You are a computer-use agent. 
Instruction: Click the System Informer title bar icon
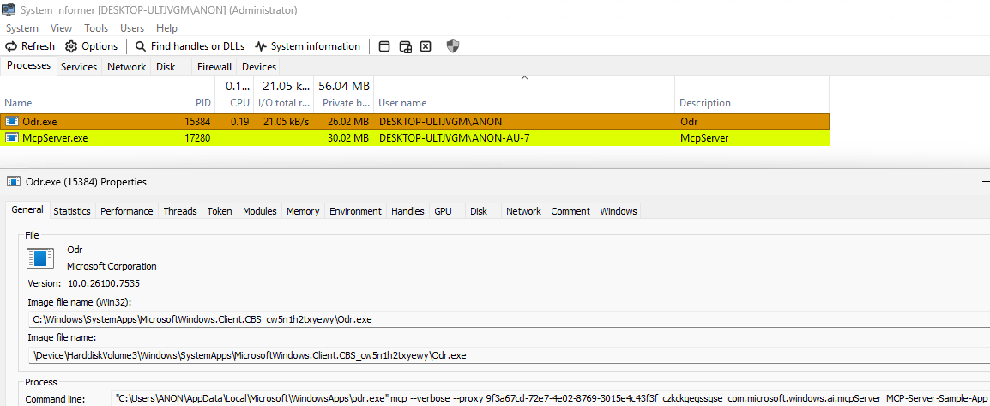point(9,10)
